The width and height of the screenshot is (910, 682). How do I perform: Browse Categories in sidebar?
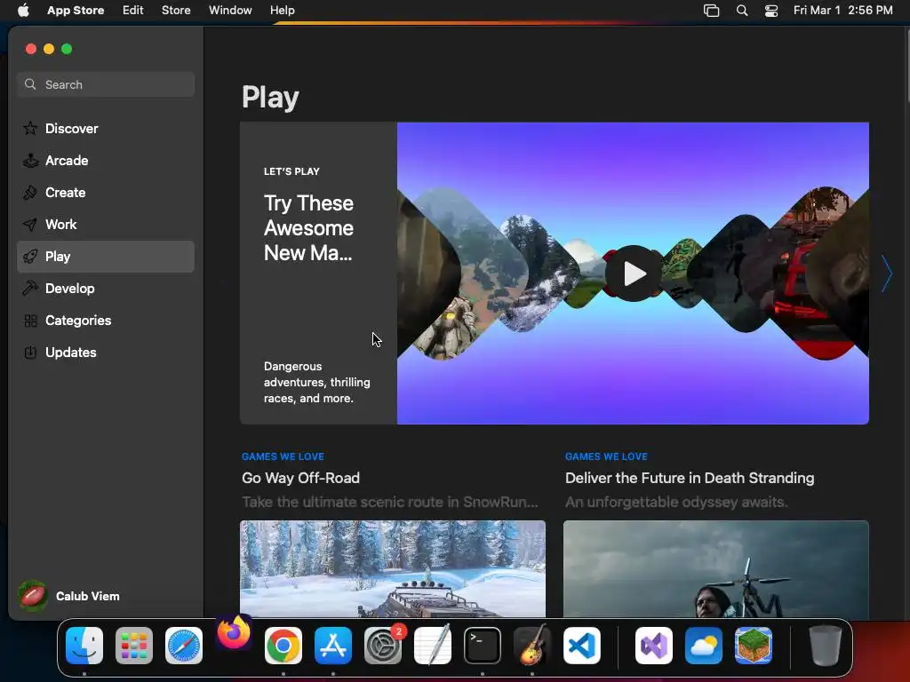coord(106,320)
